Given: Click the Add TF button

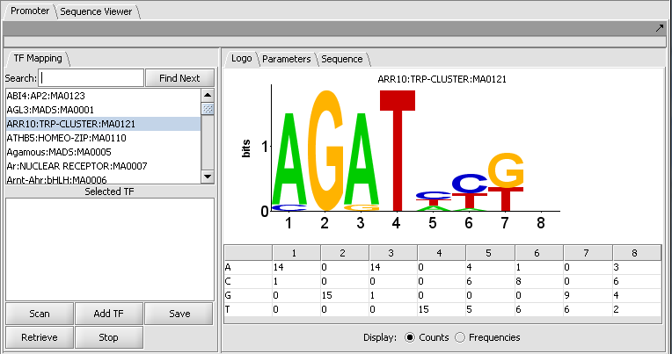Looking at the screenshot, I should tap(109, 314).
